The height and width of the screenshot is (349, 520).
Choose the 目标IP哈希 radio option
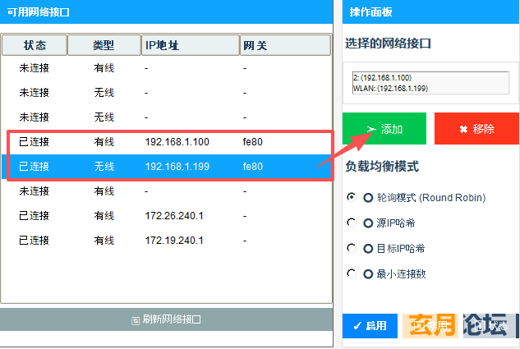pyautogui.click(x=352, y=248)
